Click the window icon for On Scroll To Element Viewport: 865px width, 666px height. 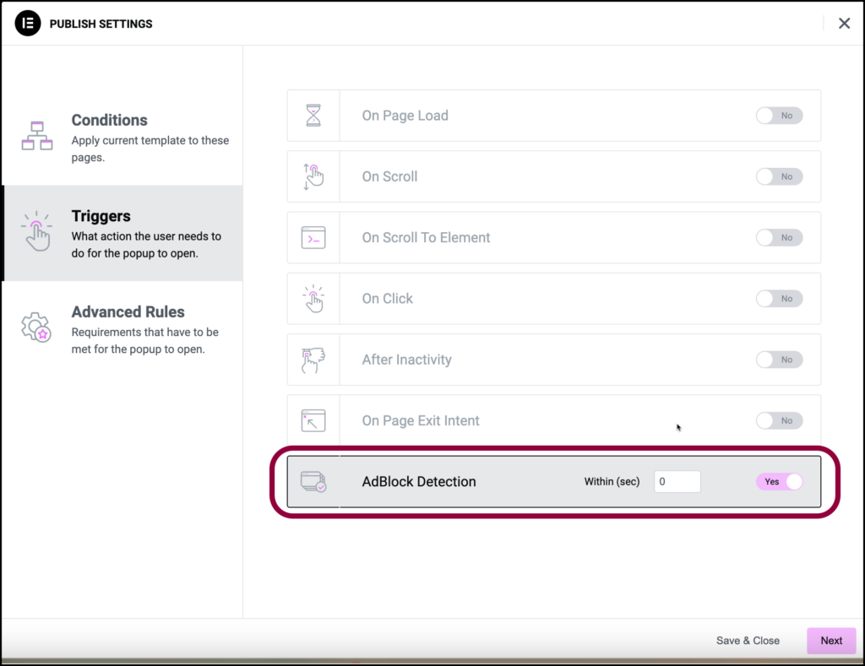[x=313, y=237]
